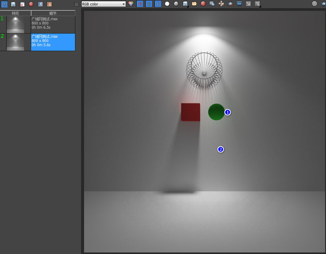Open the RGB color channel dropdown

click(104, 4)
